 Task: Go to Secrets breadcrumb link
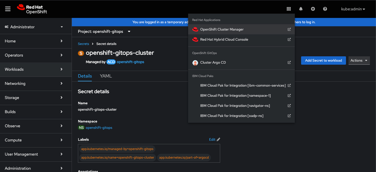click(83, 44)
